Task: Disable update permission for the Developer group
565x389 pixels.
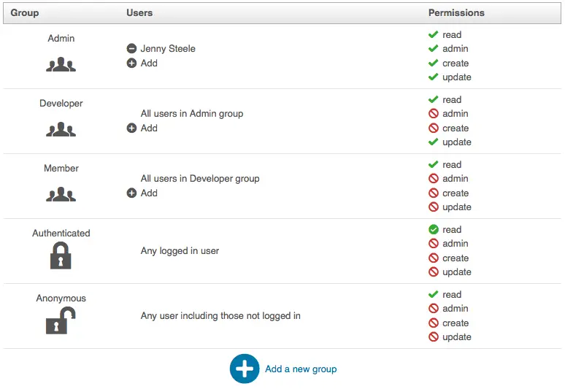Action: (433, 142)
